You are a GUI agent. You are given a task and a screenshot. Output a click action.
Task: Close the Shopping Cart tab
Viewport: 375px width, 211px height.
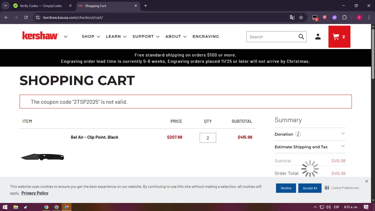pos(136,6)
